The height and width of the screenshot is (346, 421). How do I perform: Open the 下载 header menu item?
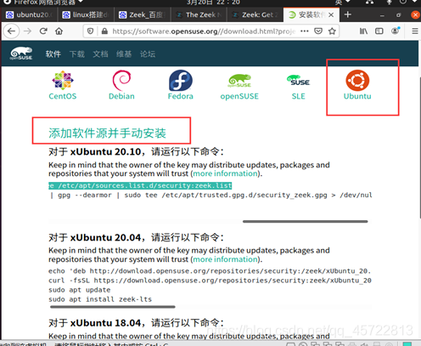point(77,54)
